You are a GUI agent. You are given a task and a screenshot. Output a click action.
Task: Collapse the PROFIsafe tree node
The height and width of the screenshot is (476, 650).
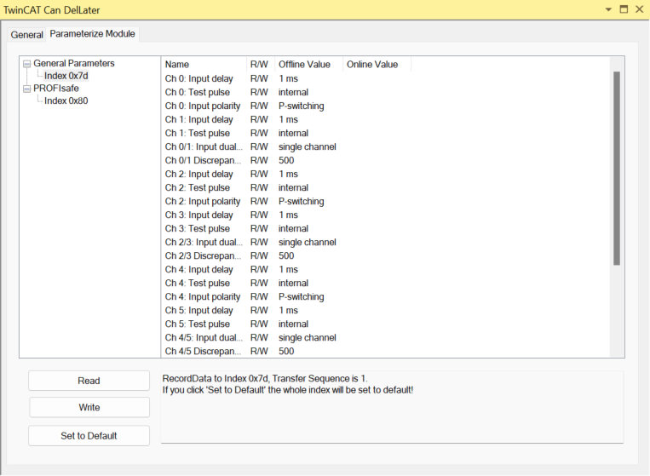coord(27,89)
